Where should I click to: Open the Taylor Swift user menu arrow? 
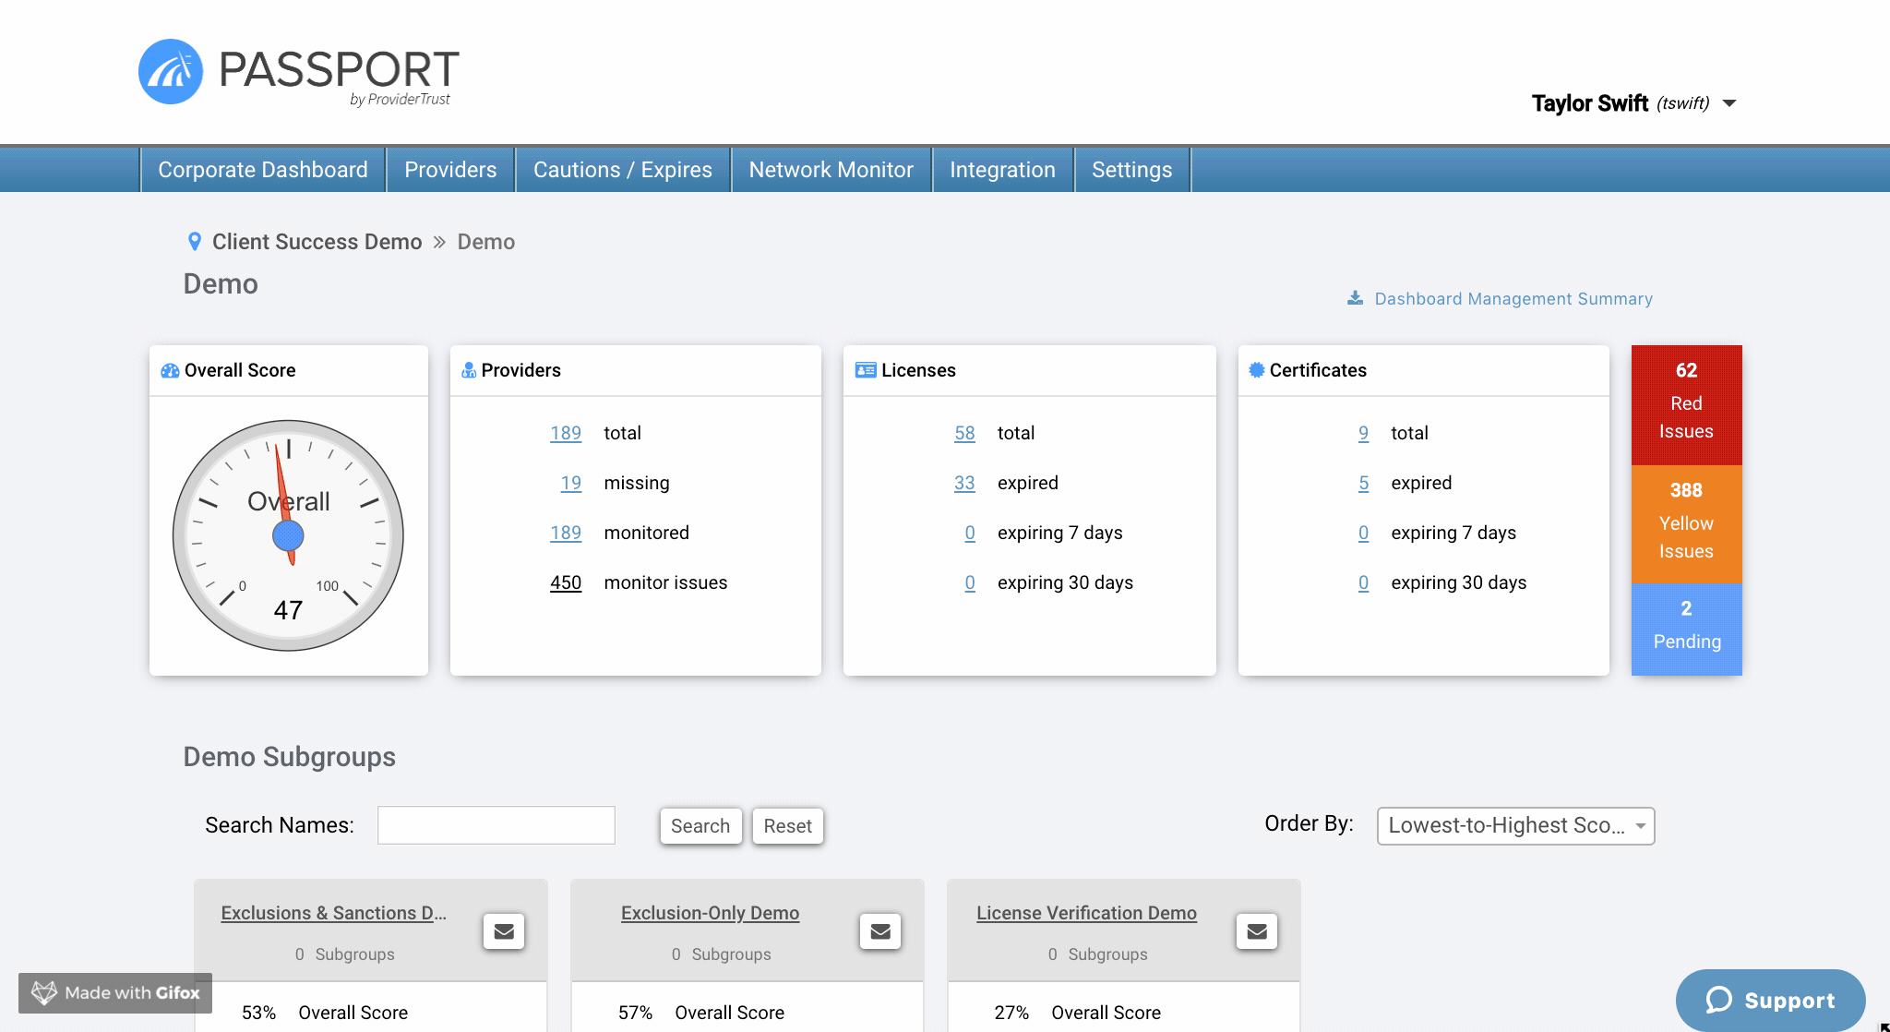coord(1729,103)
